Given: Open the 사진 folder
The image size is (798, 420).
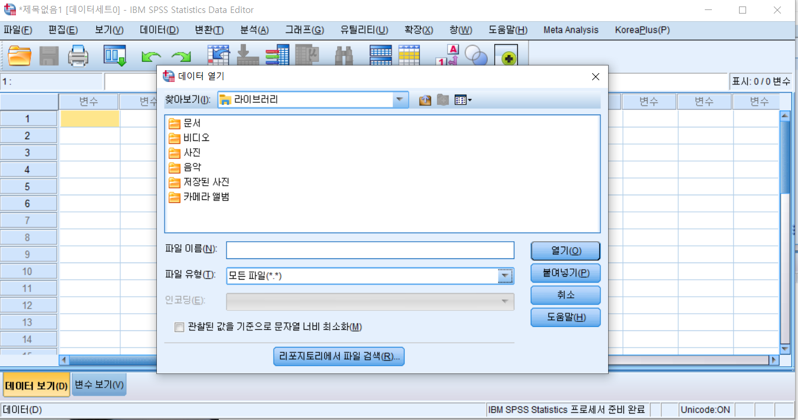Looking at the screenshot, I should [x=185, y=153].
